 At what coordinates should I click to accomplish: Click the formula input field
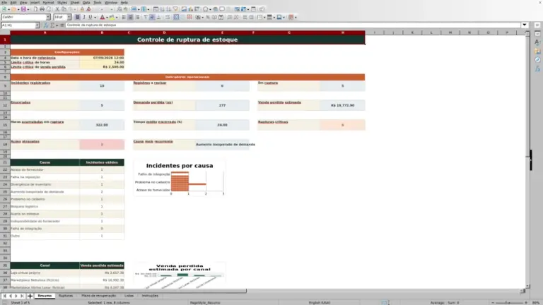293,25
